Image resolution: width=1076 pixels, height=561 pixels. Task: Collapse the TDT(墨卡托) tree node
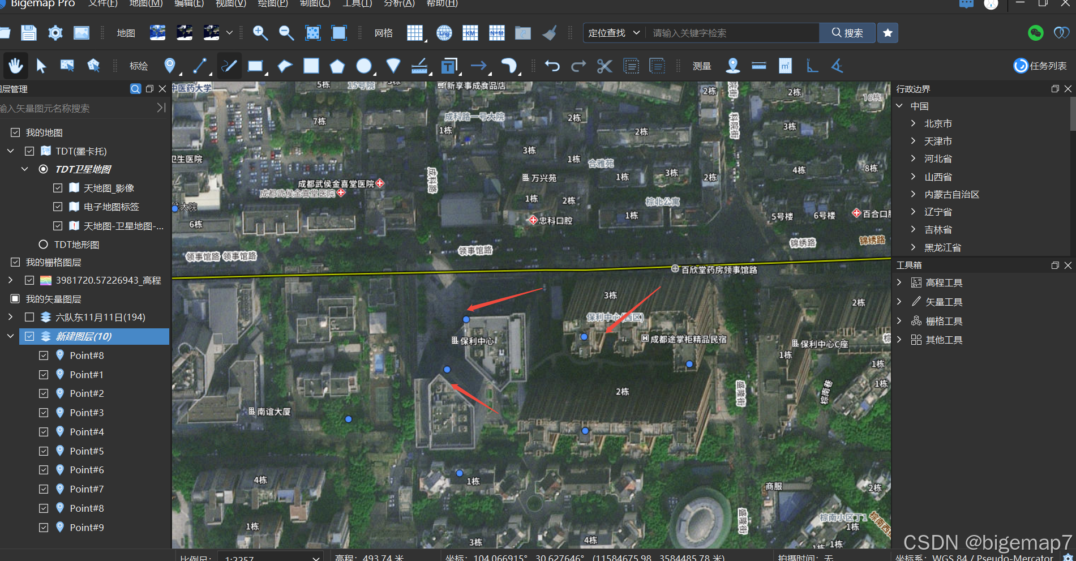11,151
